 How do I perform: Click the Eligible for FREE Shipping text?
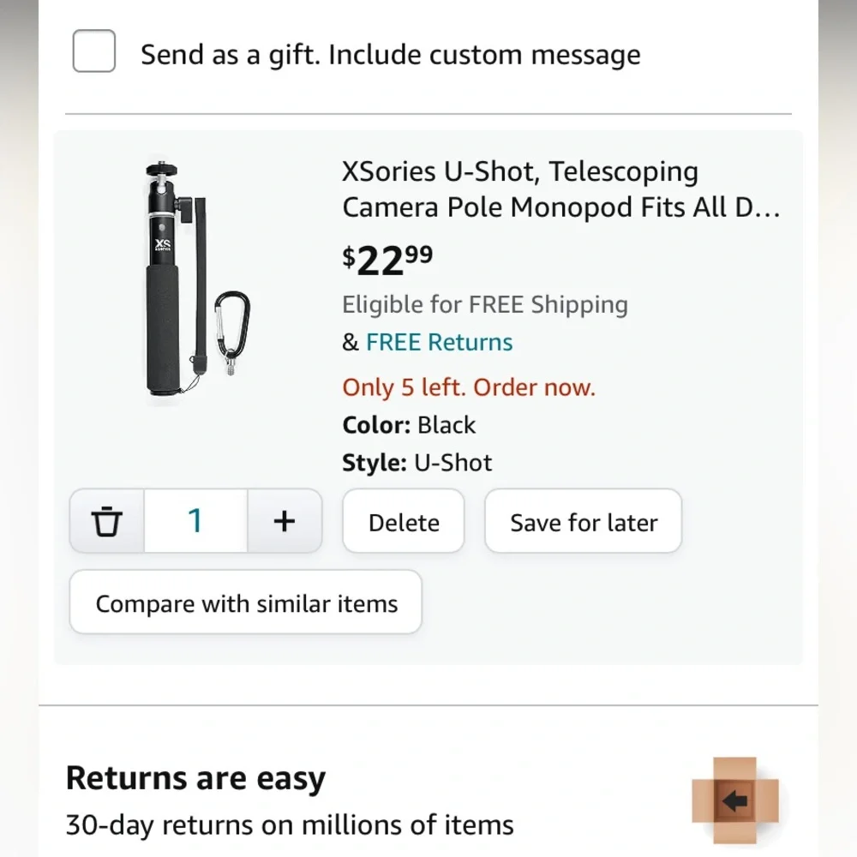click(x=485, y=304)
